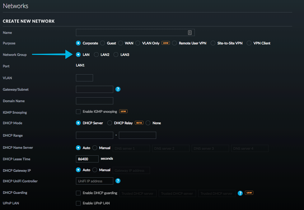Select Site-to-Site VPN purpose
304x210 pixels.
coord(213,43)
